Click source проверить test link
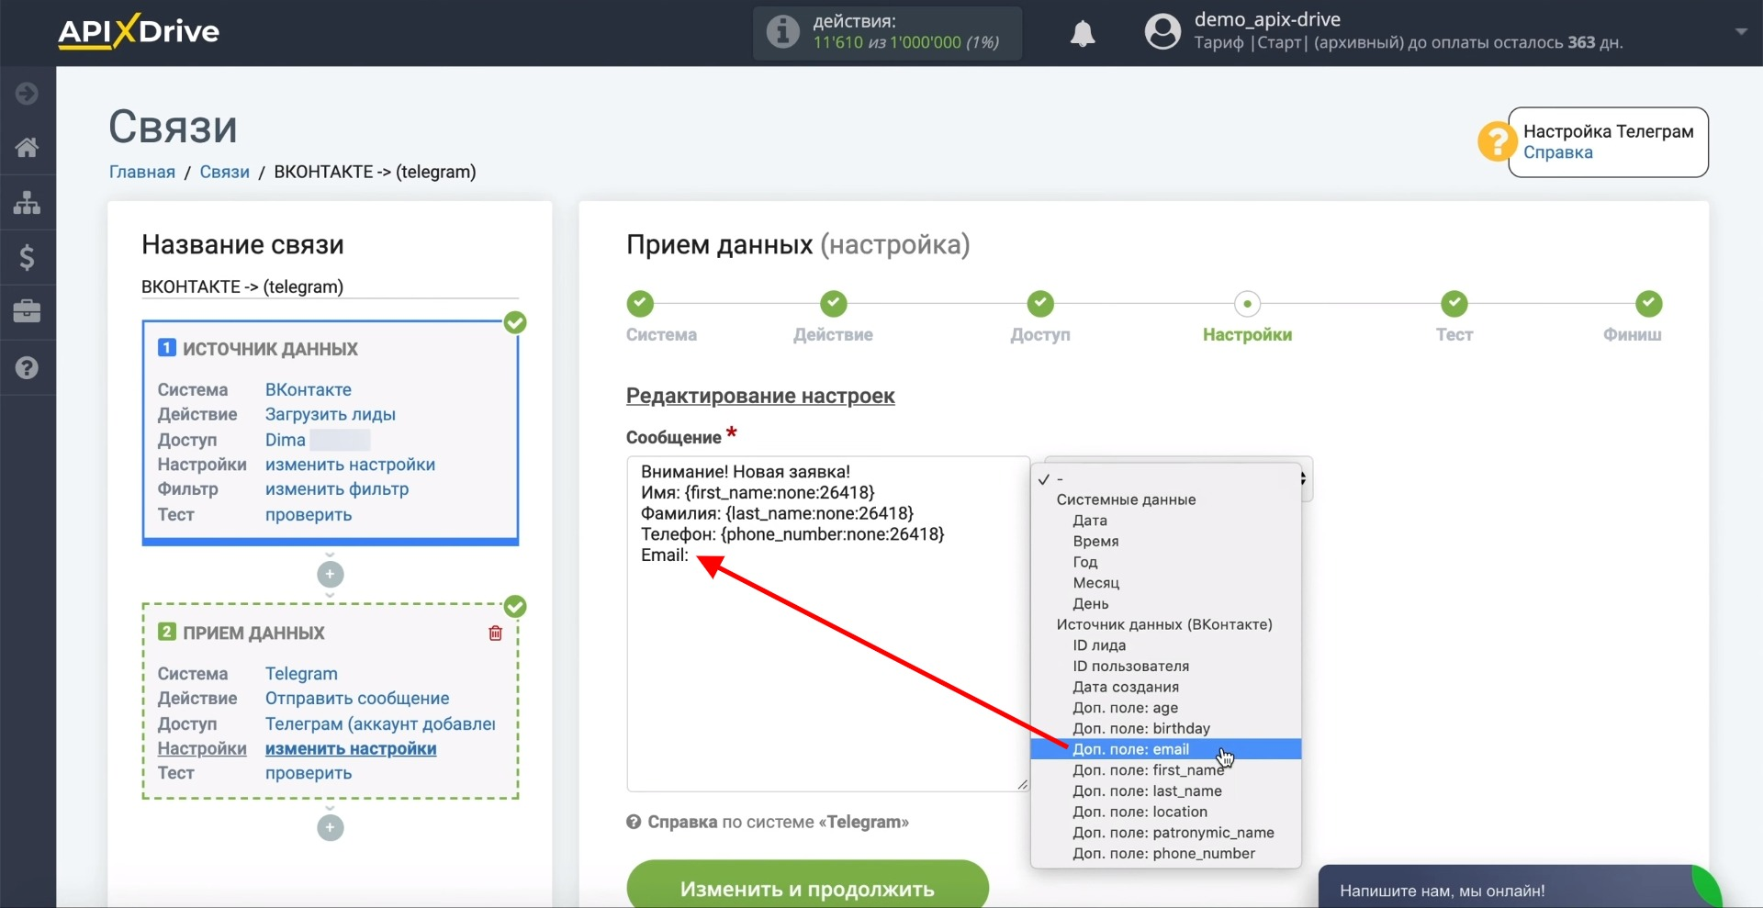The width and height of the screenshot is (1763, 908). (308, 515)
